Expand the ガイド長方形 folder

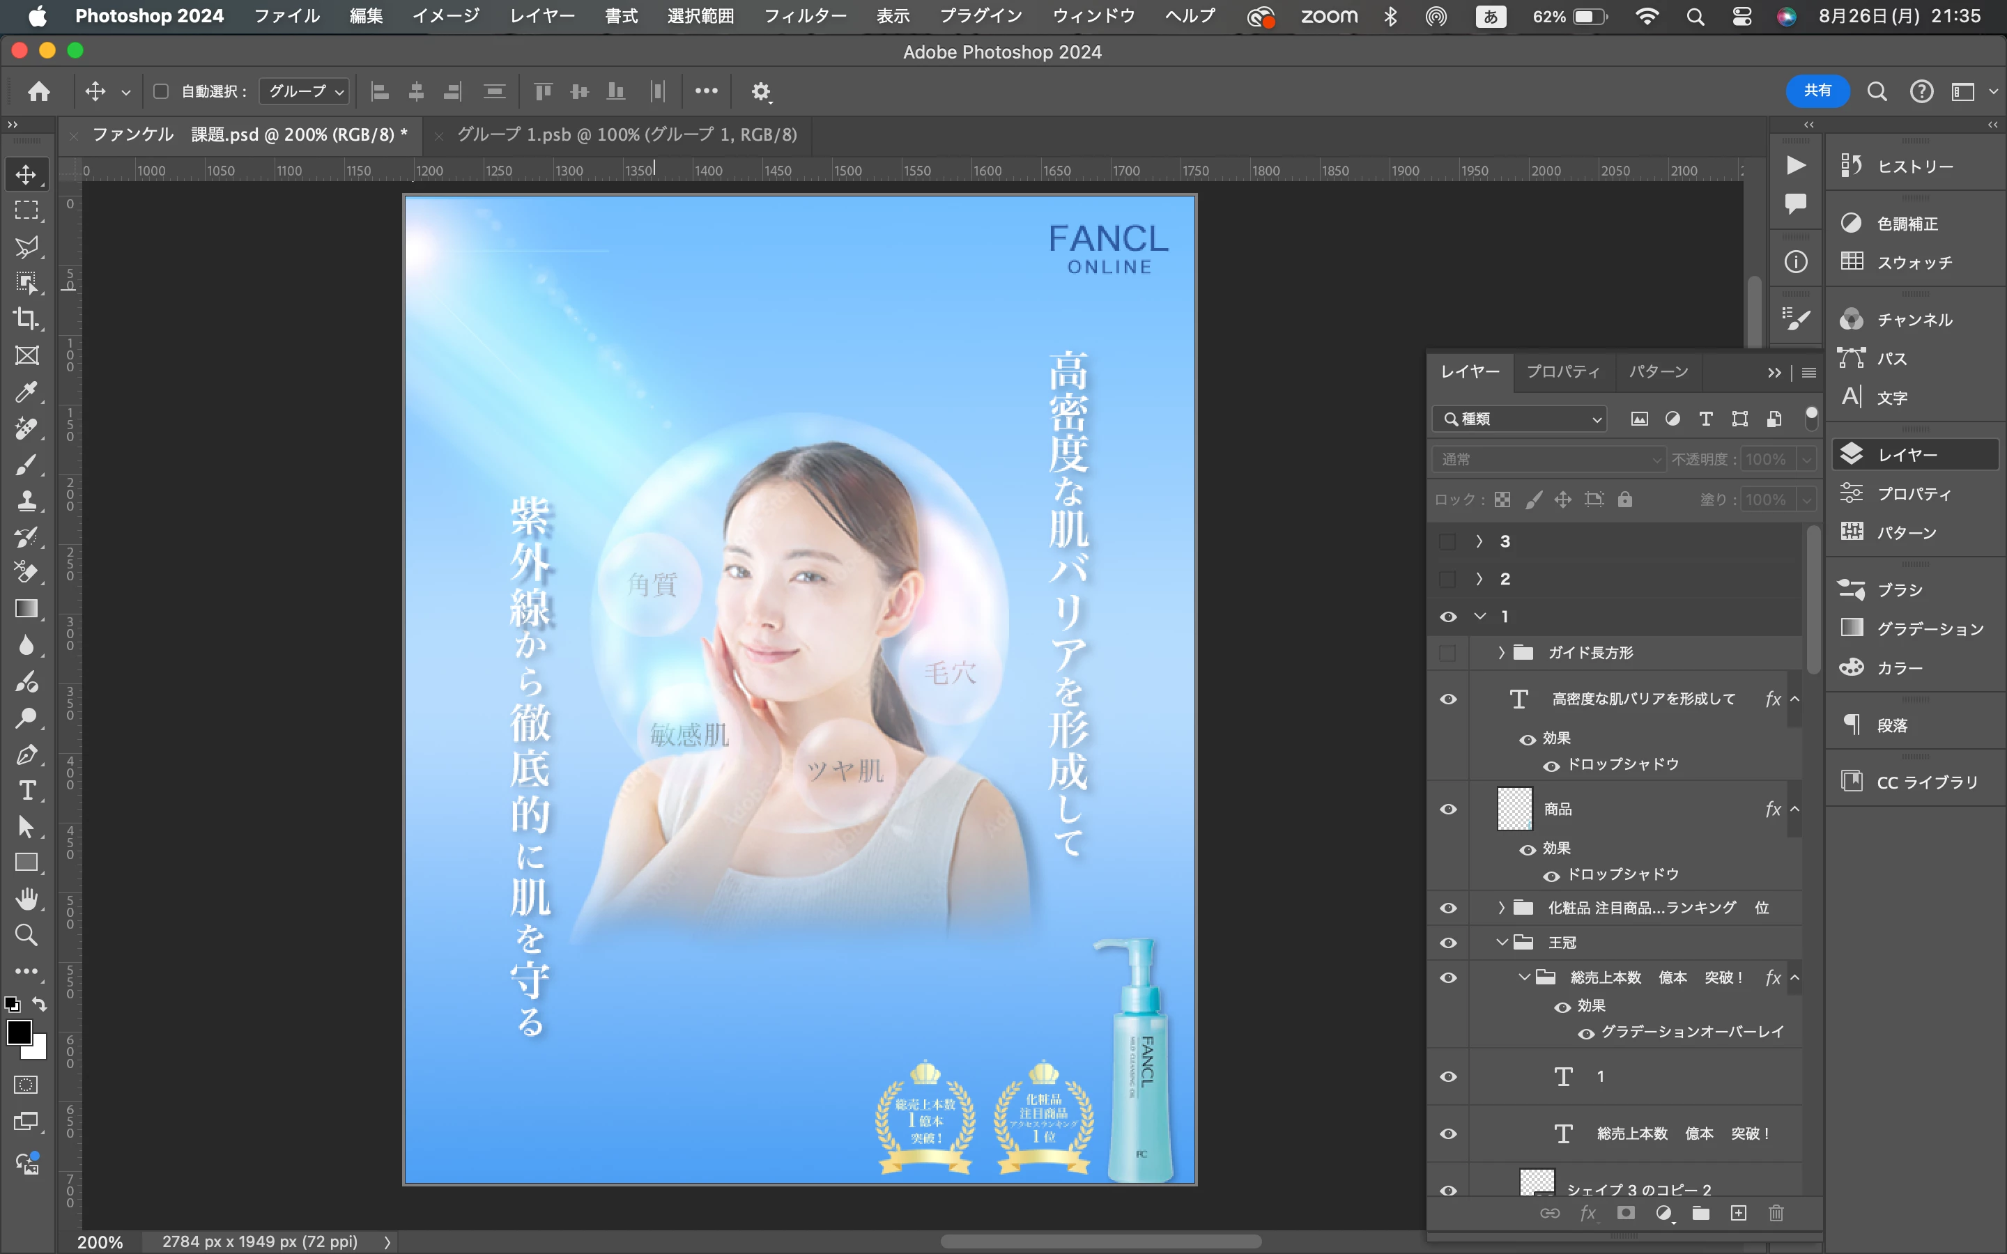click(x=1501, y=653)
